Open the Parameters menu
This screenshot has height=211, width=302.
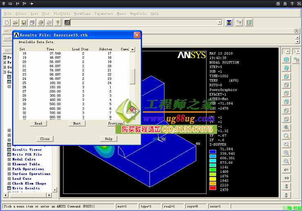click(104, 13)
